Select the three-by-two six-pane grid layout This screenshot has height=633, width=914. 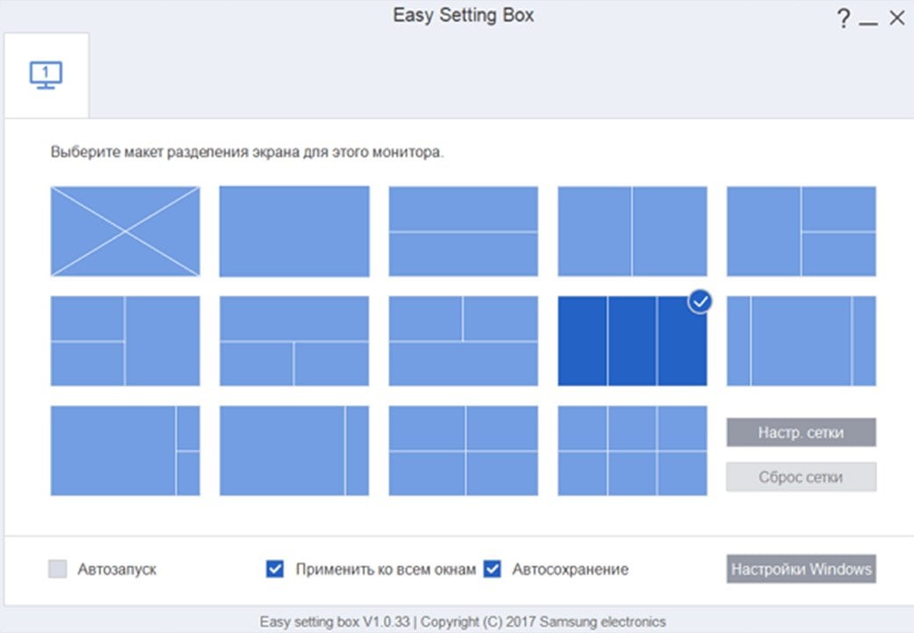(633, 450)
